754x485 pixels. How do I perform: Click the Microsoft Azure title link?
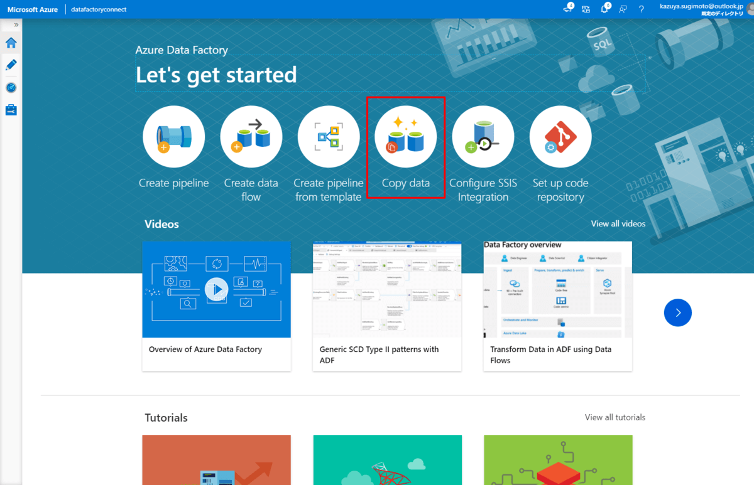33,9
